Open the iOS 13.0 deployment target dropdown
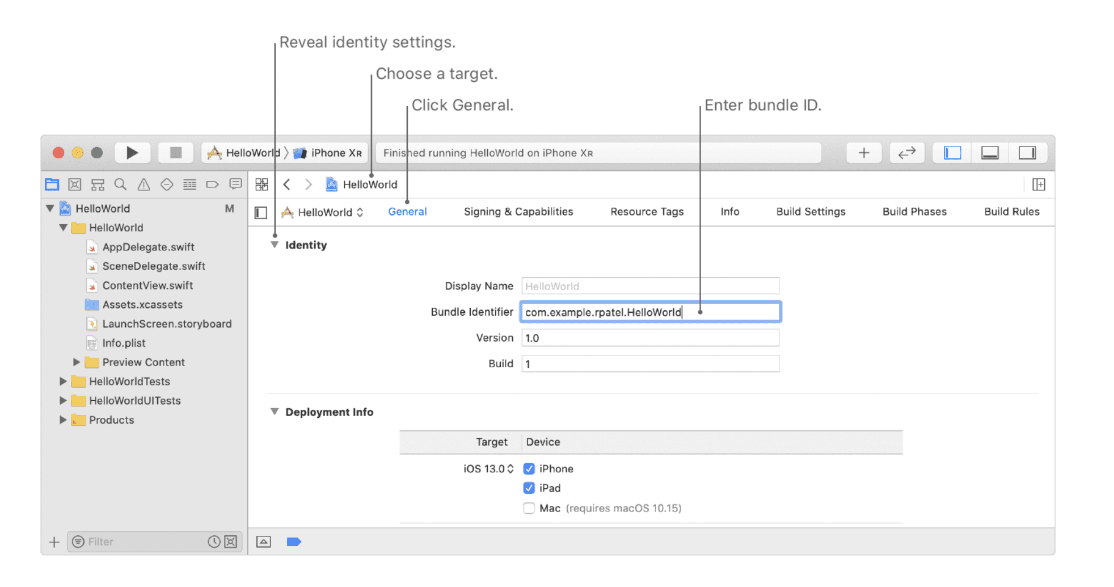 (x=488, y=469)
